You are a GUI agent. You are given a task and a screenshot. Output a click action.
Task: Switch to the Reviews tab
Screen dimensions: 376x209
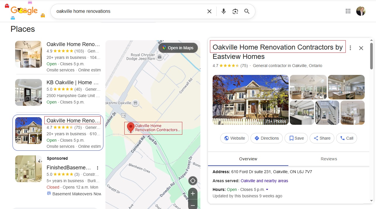coord(329,159)
